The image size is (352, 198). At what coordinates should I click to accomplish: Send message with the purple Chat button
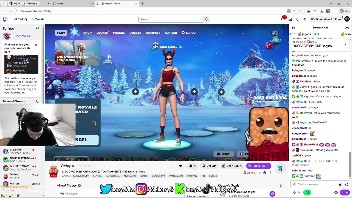pos(345,193)
